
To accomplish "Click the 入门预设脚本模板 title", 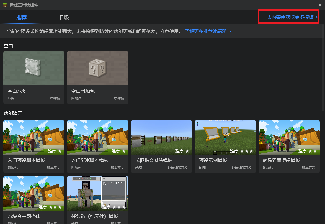I will [26, 160].
